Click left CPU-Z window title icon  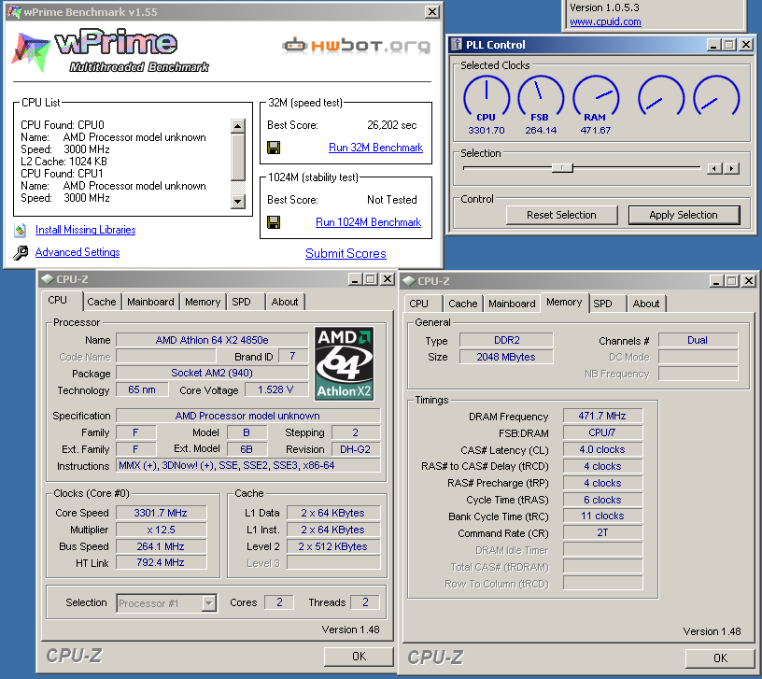coord(47,279)
